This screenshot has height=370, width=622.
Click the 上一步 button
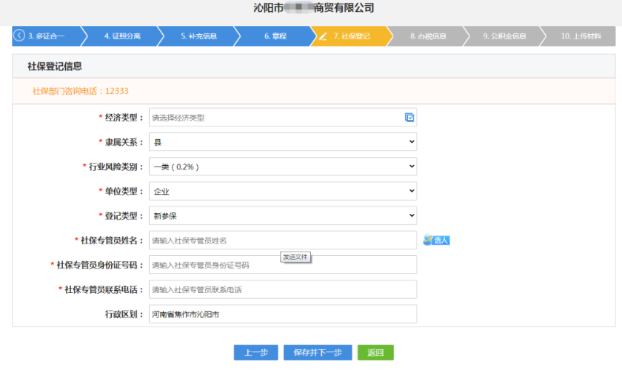coord(255,353)
